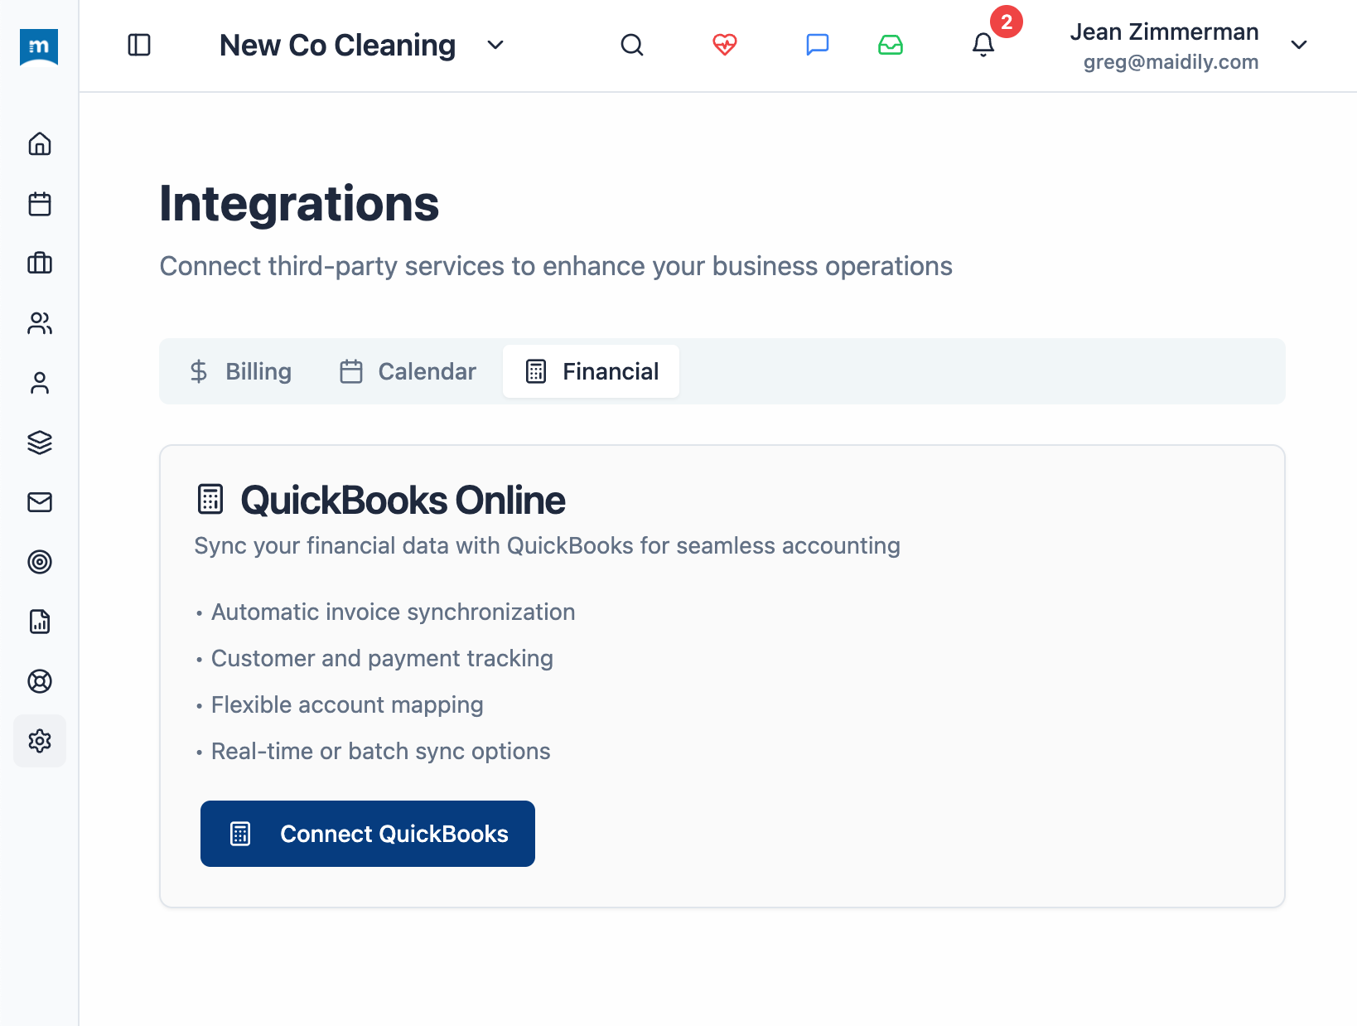The width and height of the screenshot is (1357, 1026).
Task: Open the jobs briefcase icon in the sidebar
Action: [39, 264]
